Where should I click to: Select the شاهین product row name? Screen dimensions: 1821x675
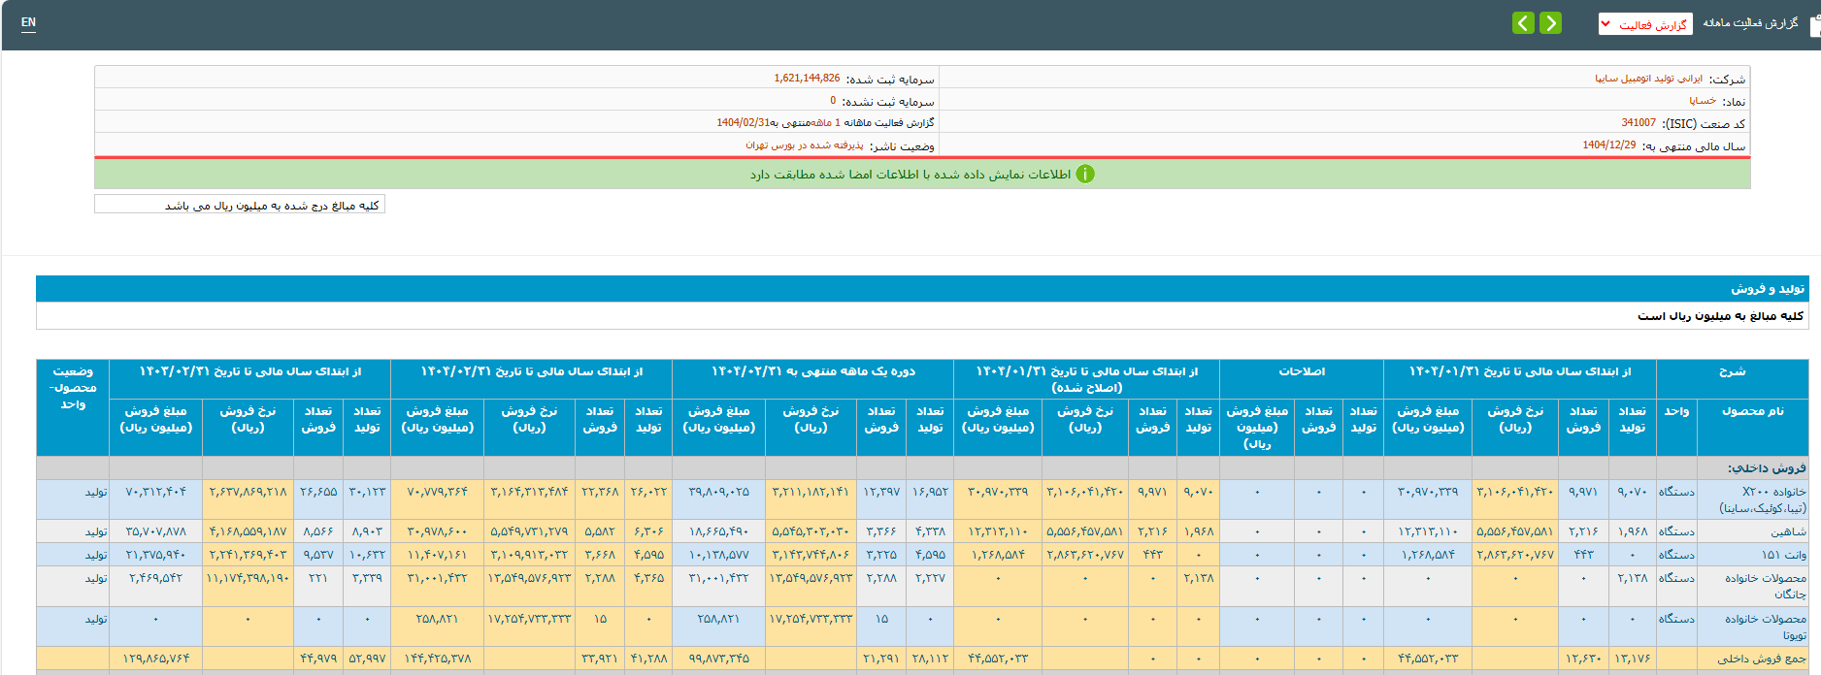tap(1788, 531)
